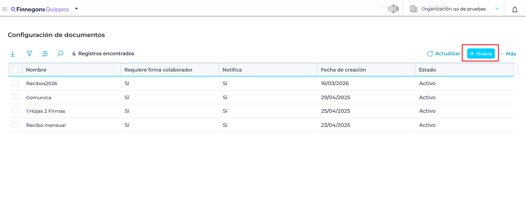Open the notifications bell

coord(515,10)
